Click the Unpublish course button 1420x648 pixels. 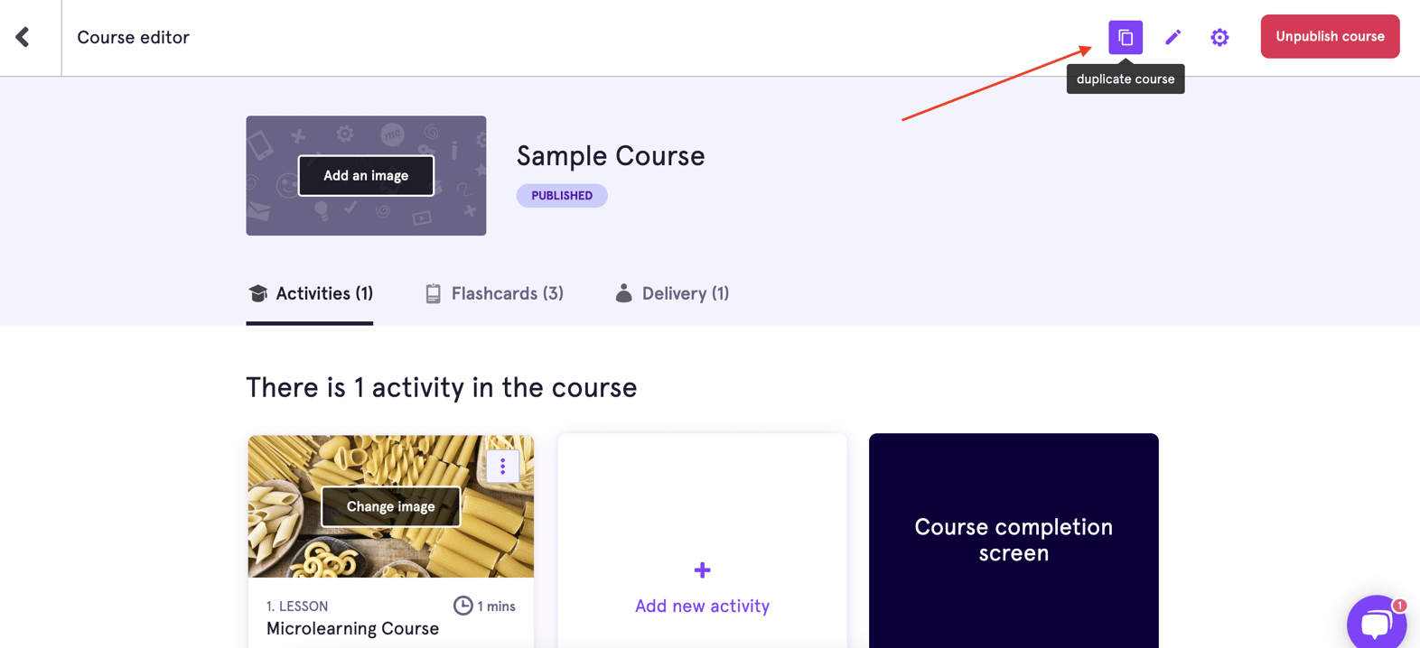pyautogui.click(x=1330, y=36)
